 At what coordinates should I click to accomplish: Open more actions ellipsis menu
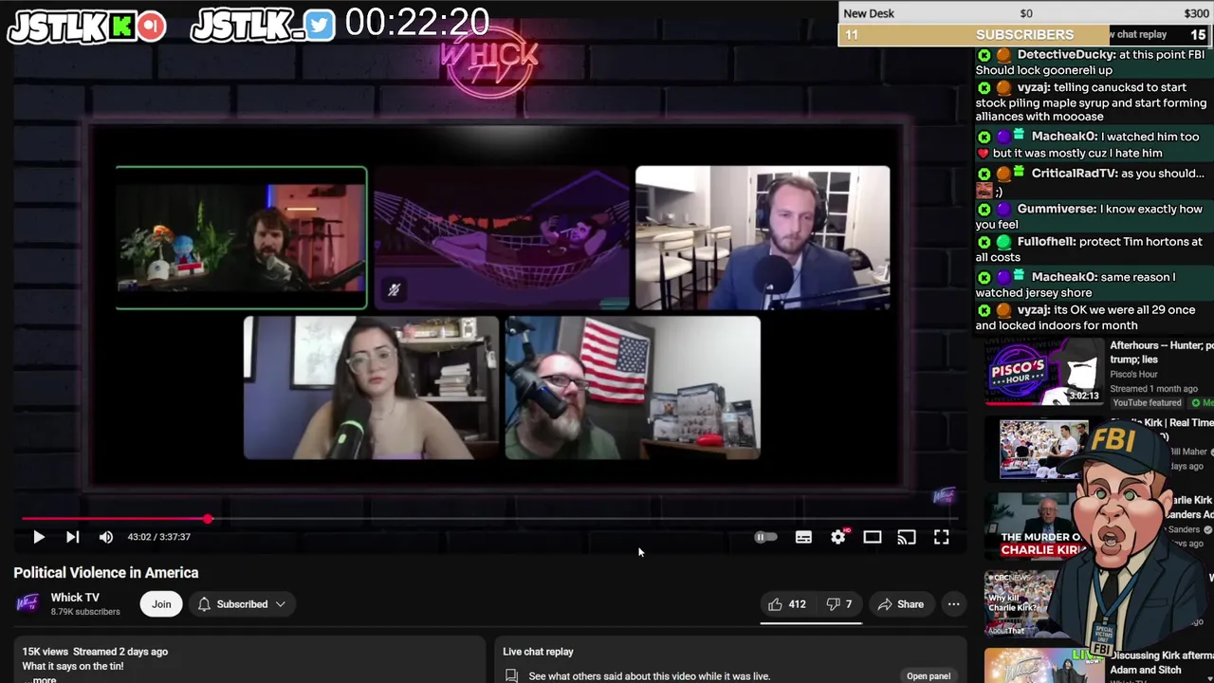pos(953,604)
